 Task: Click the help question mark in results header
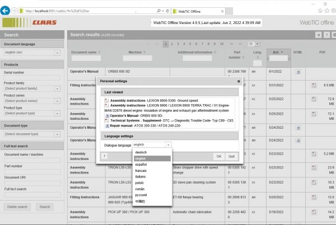coord(326,35)
